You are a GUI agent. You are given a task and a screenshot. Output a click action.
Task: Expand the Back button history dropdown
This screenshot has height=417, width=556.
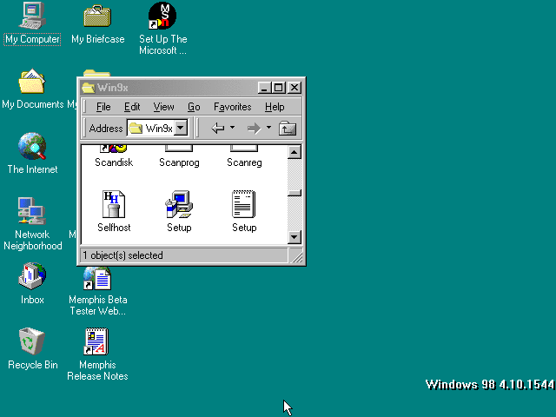pyautogui.click(x=232, y=127)
